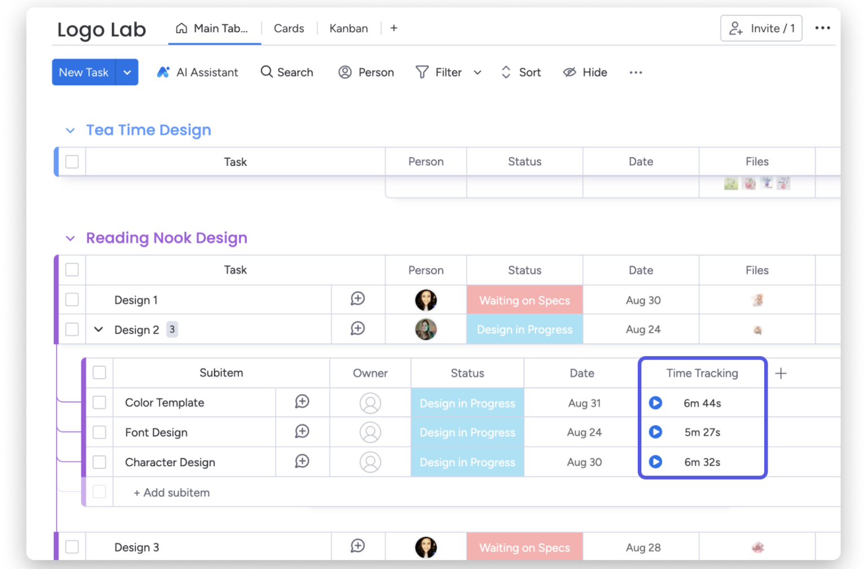Switch to the Kanban view
The height and width of the screenshot is (569, 867).
[348, 28]
